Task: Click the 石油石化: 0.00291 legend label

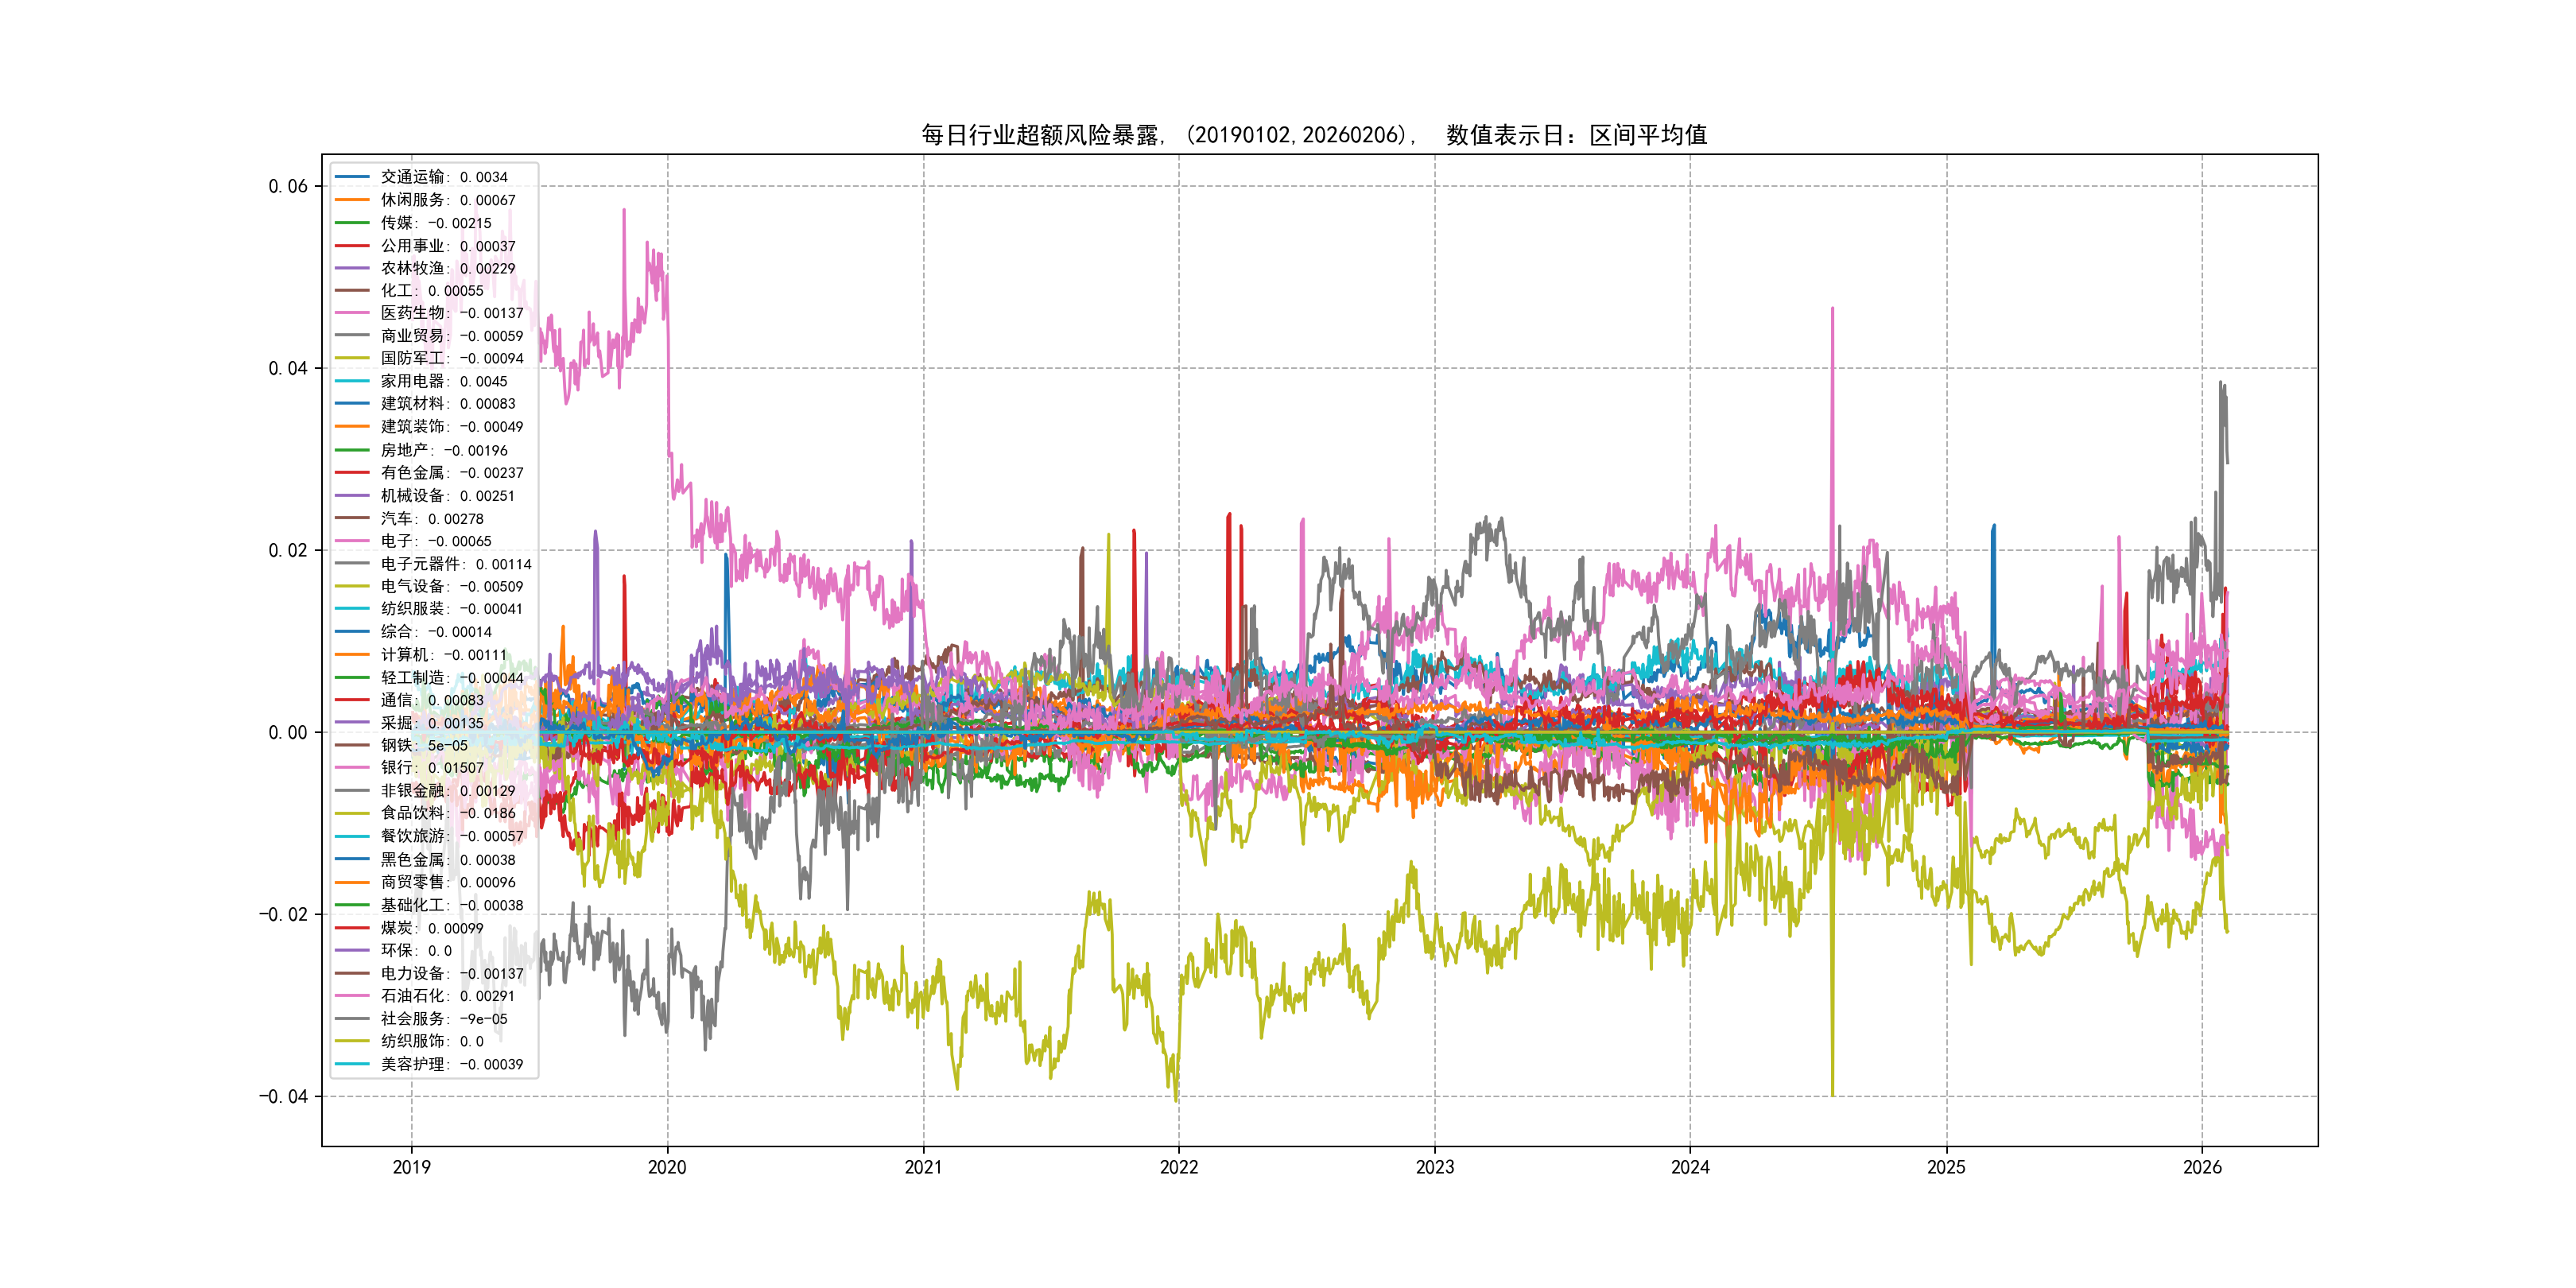Action: 447,996
